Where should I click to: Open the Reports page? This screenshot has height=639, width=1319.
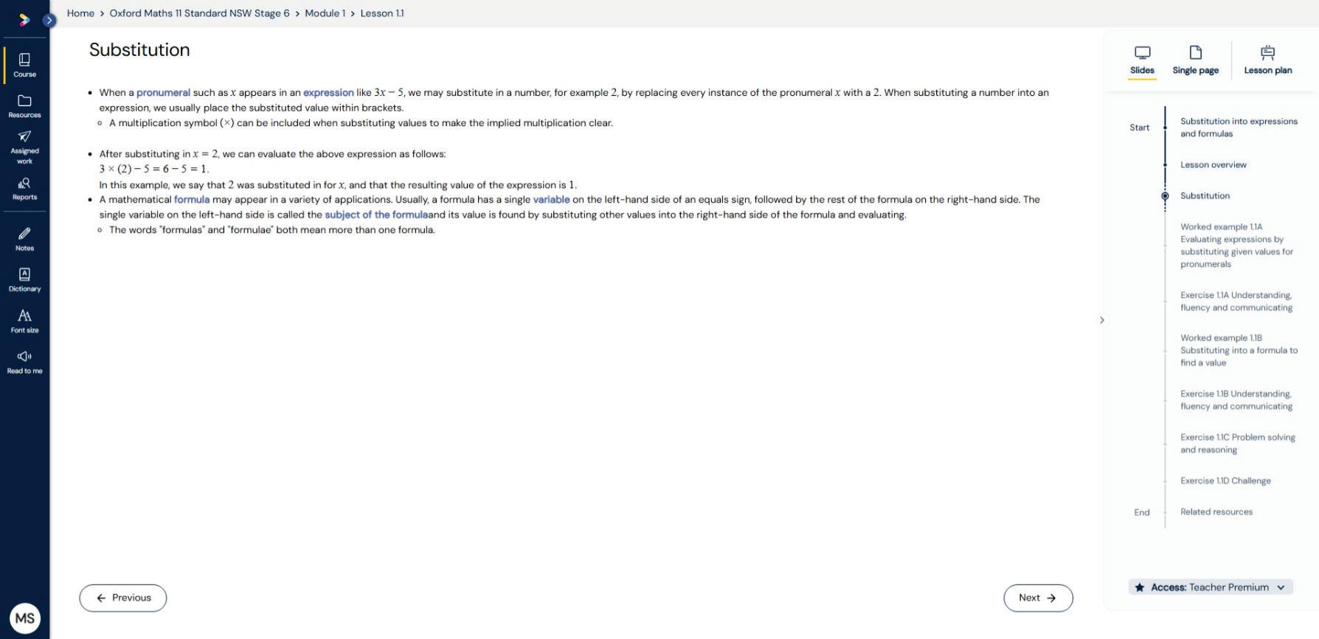24,189
